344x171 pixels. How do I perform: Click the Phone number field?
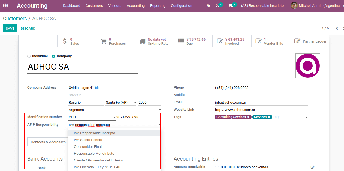tap(261, 88)
